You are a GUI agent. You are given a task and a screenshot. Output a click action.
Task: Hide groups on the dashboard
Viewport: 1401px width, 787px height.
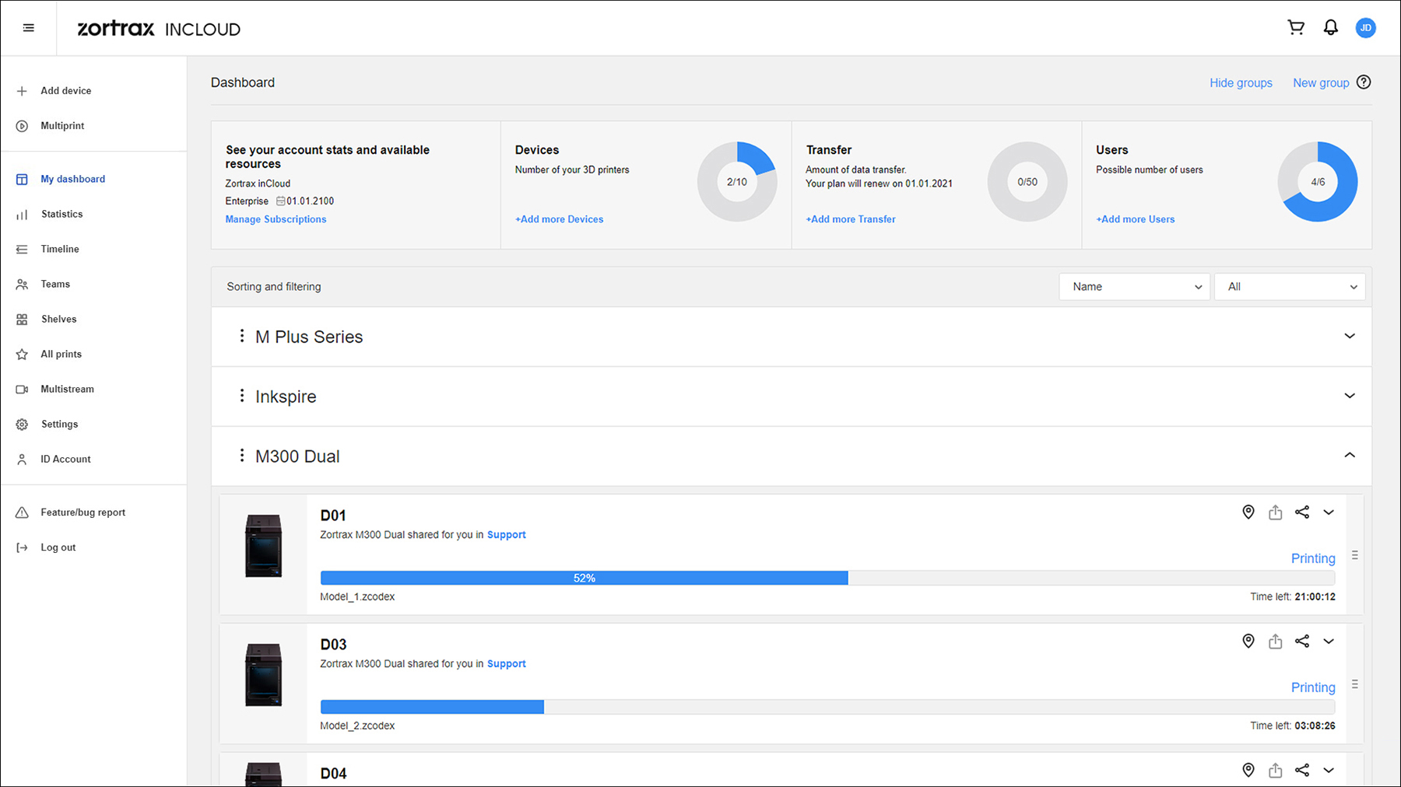tap(1241, 83)
